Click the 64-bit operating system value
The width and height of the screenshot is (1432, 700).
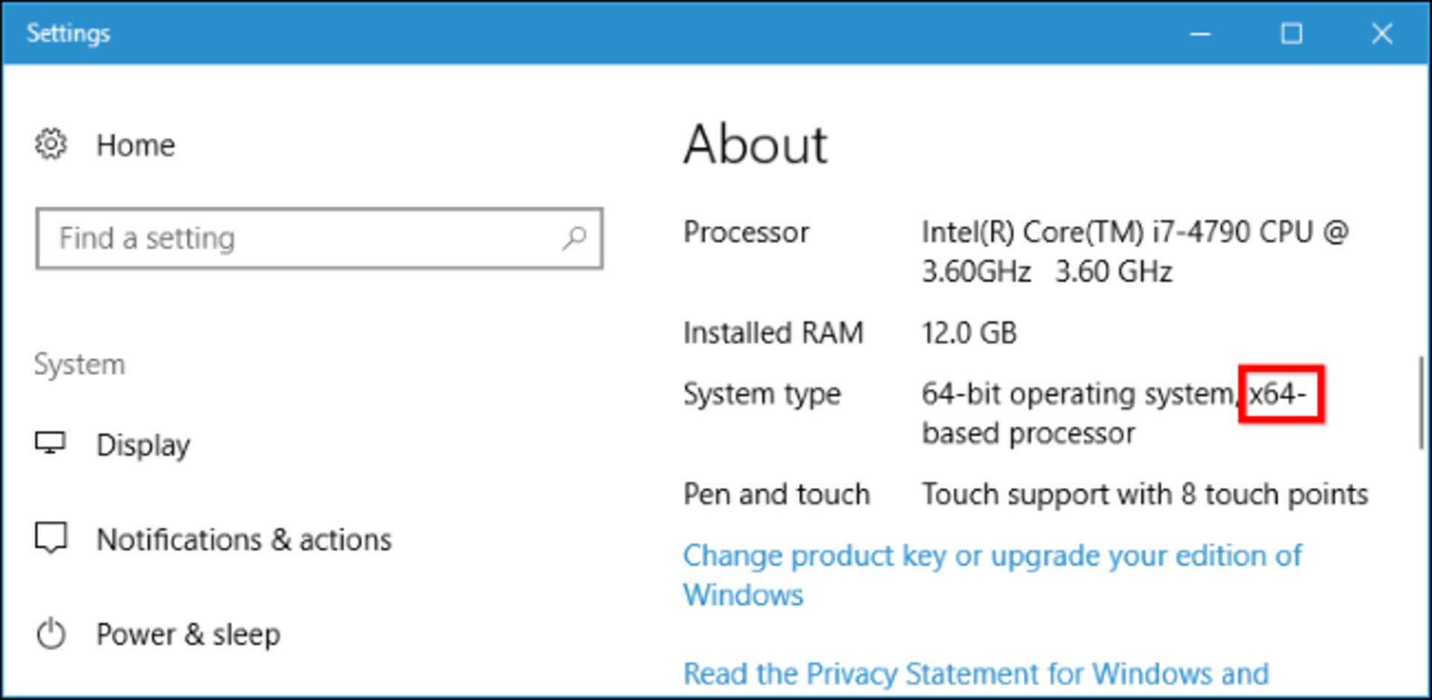point(1114,413)
